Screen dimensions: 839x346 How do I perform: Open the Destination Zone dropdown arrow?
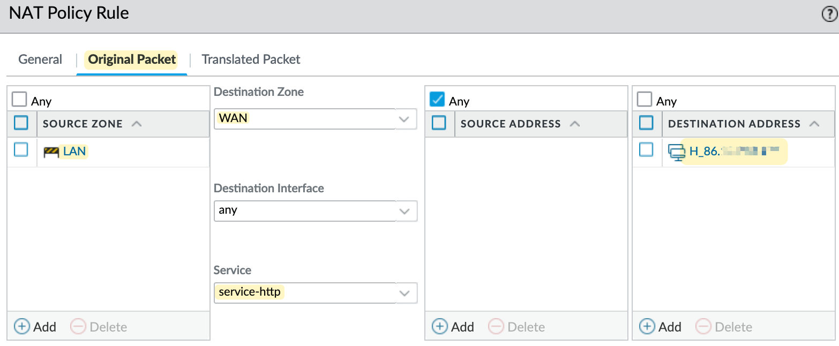pos(405,119)
